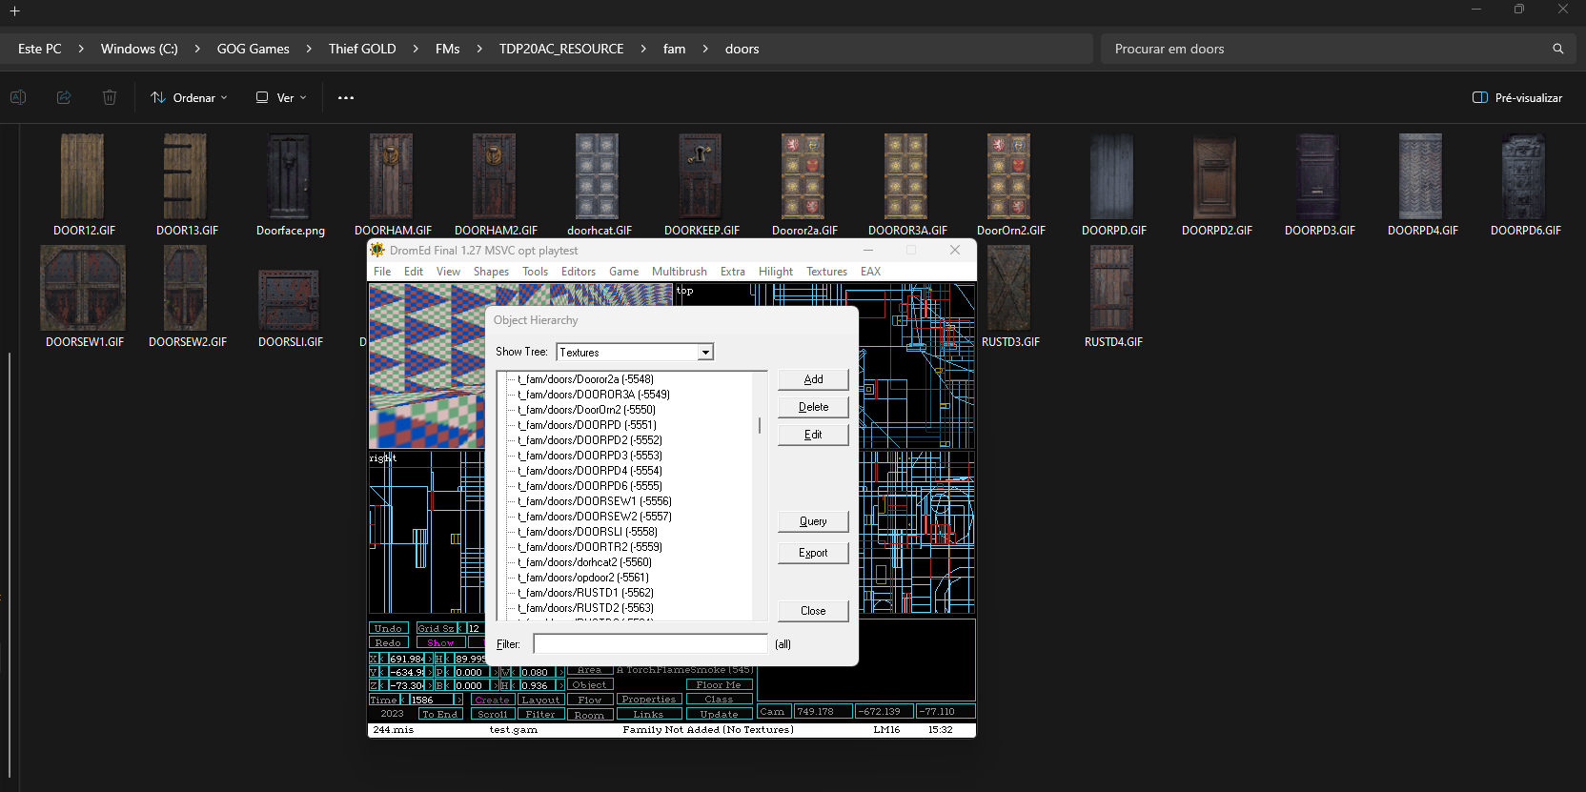Image resolution: width=1586 pixels, height=792 pixels.
Task: Open the Ver view dropdown
Action: [281, 97]
